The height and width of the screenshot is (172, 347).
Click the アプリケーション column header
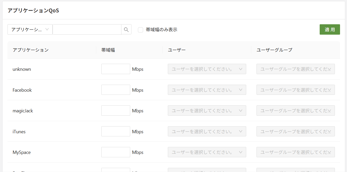(31, 50)
